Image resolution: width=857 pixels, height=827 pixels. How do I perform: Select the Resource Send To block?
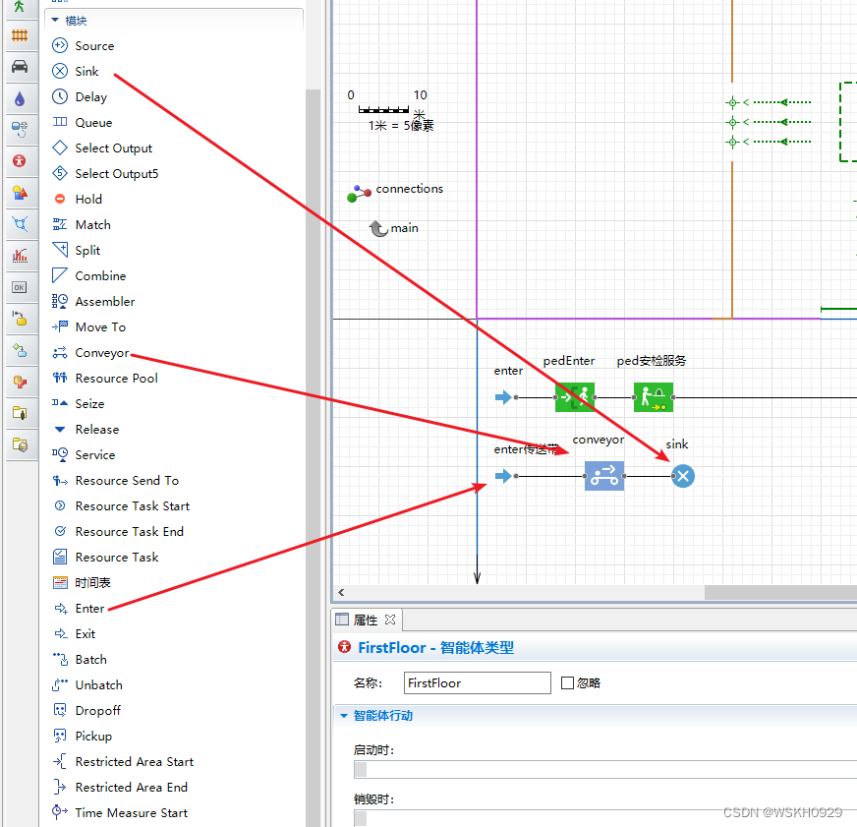(x=115, y=480)
